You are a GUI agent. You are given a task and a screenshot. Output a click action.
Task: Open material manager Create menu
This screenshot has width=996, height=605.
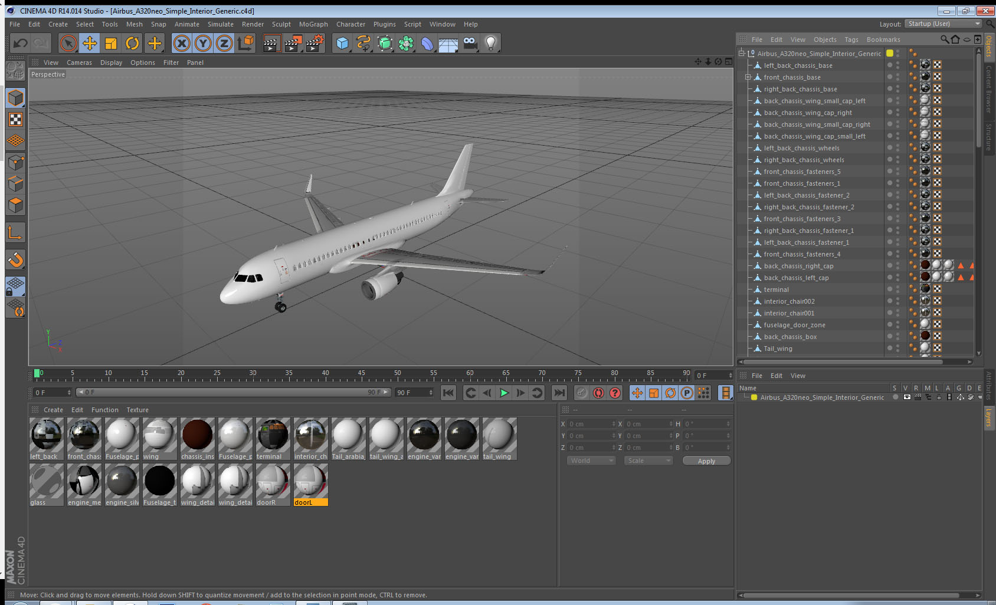[53, 410]
